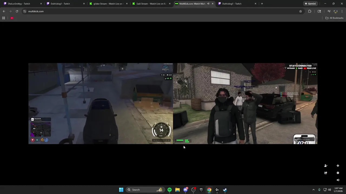Image resolution: width=346 pixels, height=194 pixels.
Task: Reload the multikick.com page
Action: tap(17, 11)
